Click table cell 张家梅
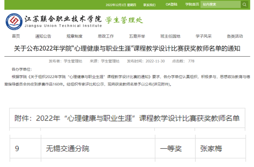The height and width of the screenshot is (167, 254). pyautogui.click(x=220, y=148)
